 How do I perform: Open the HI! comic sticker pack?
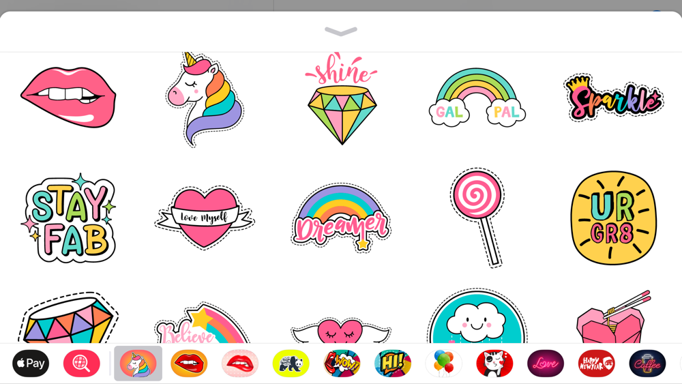click(393, 364)
